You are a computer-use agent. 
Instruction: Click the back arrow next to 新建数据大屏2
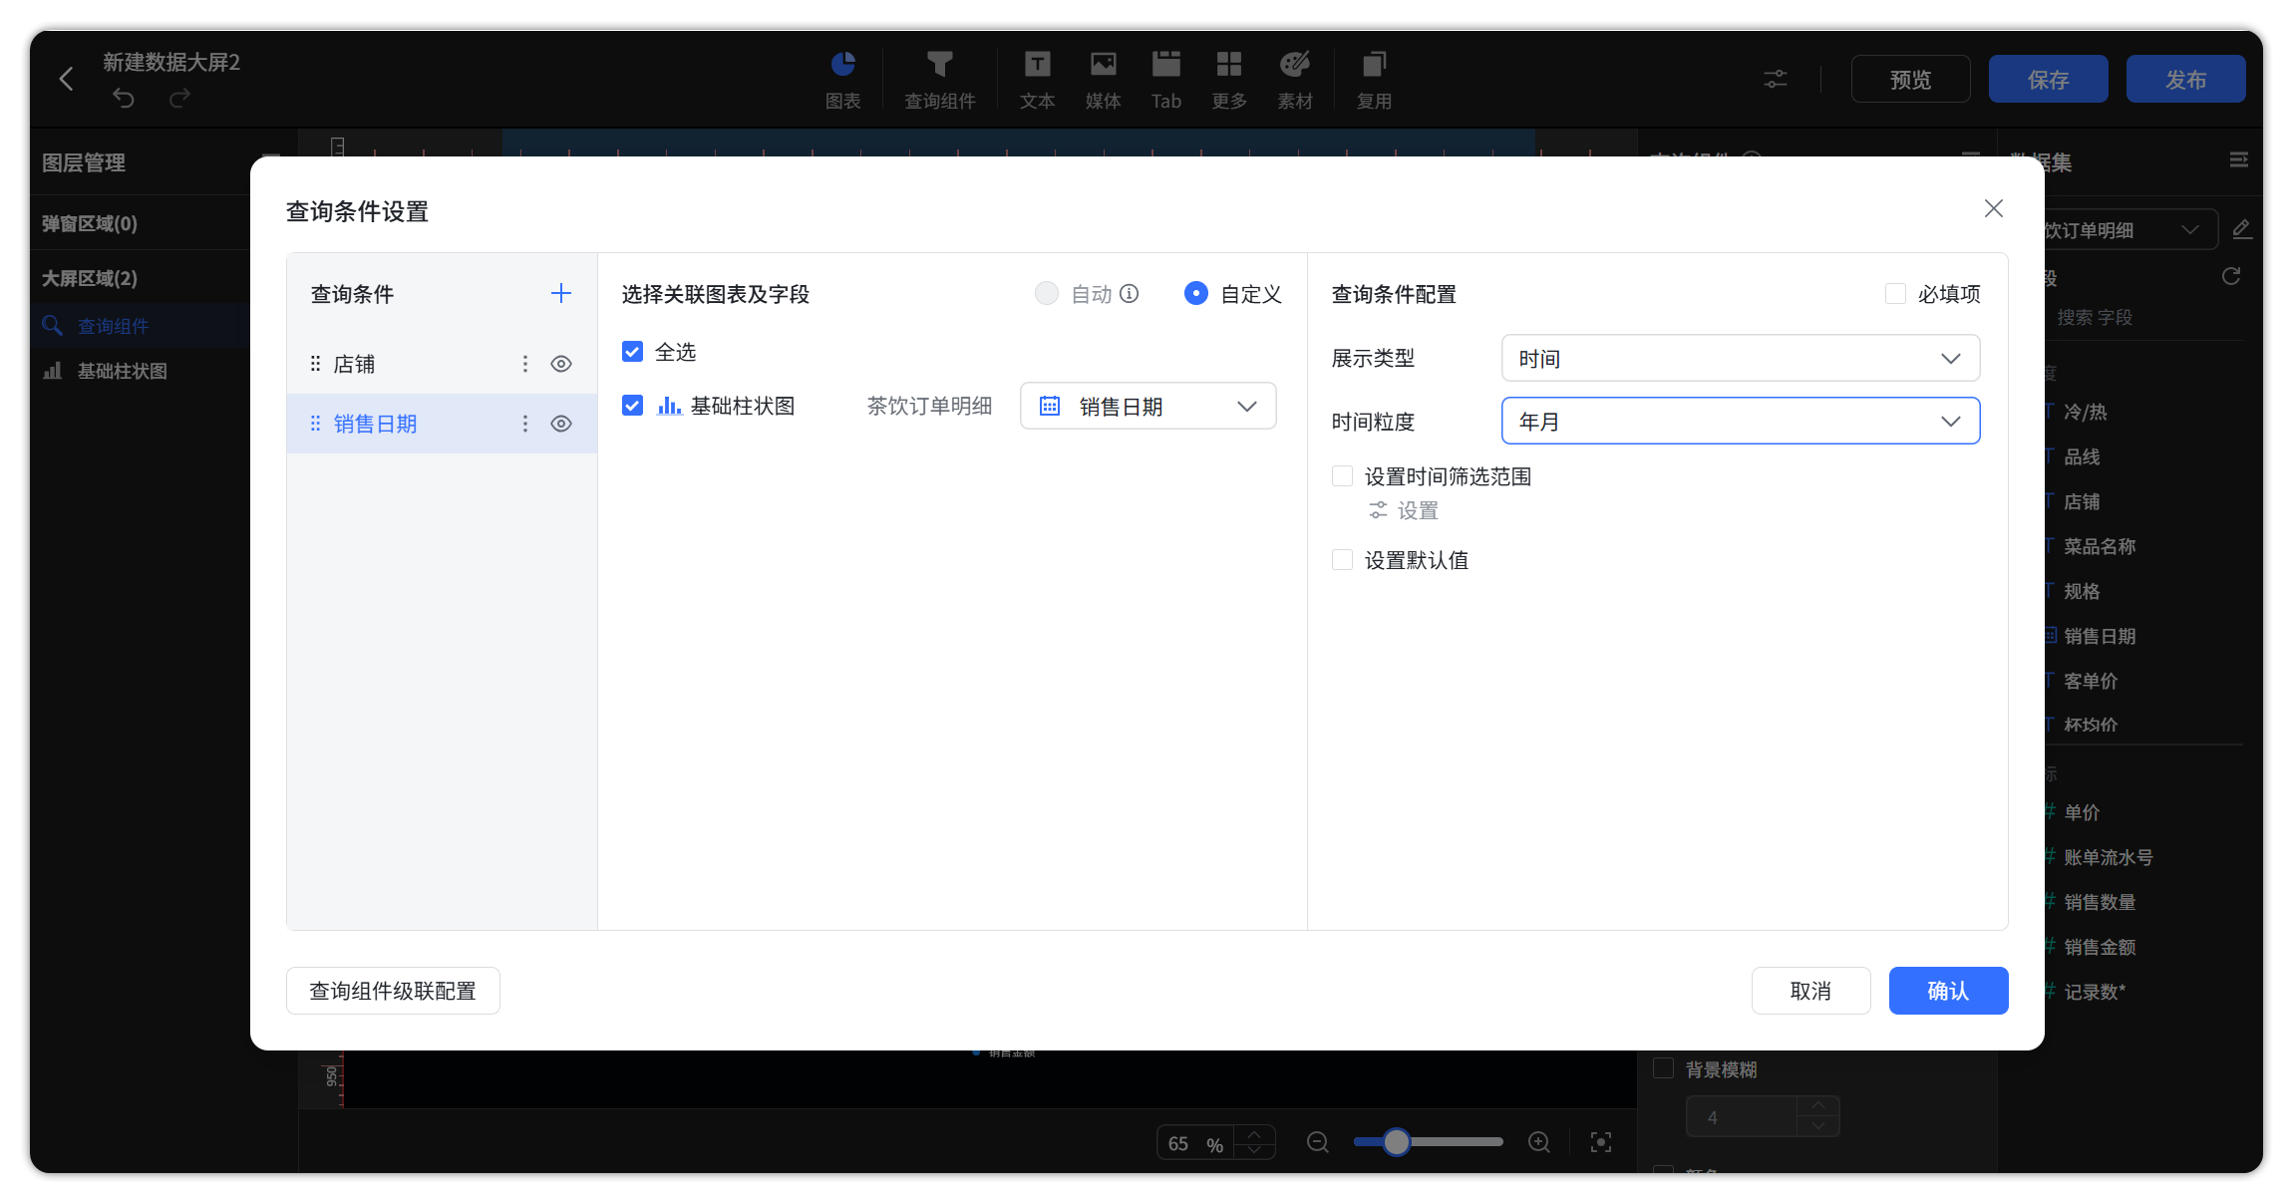66,79
